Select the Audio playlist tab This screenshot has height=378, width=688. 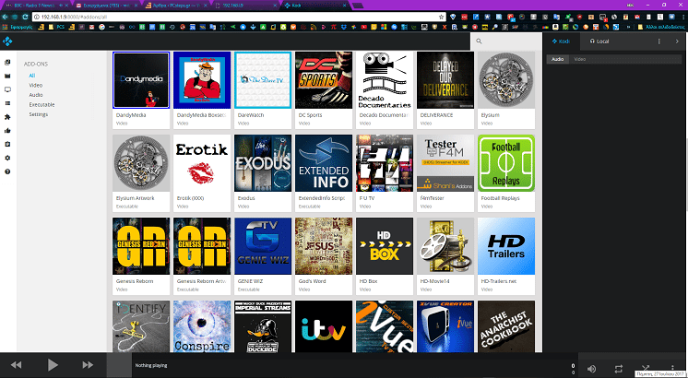click(x=557, y=59)
